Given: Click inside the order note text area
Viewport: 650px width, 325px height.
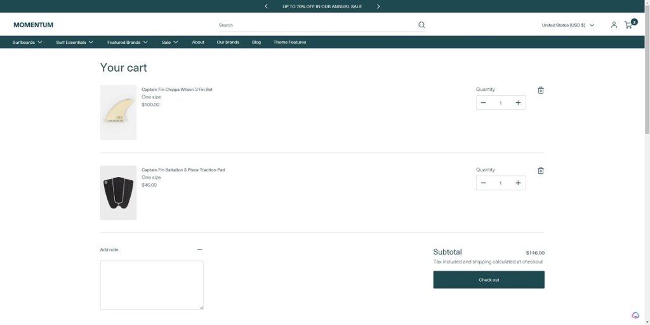Looking at the screenshot, I should click(x=152, y=284).
